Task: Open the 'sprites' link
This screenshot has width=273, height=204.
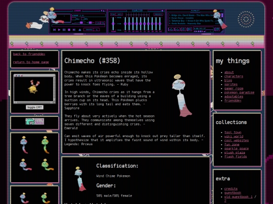Action: coord(231,85)
